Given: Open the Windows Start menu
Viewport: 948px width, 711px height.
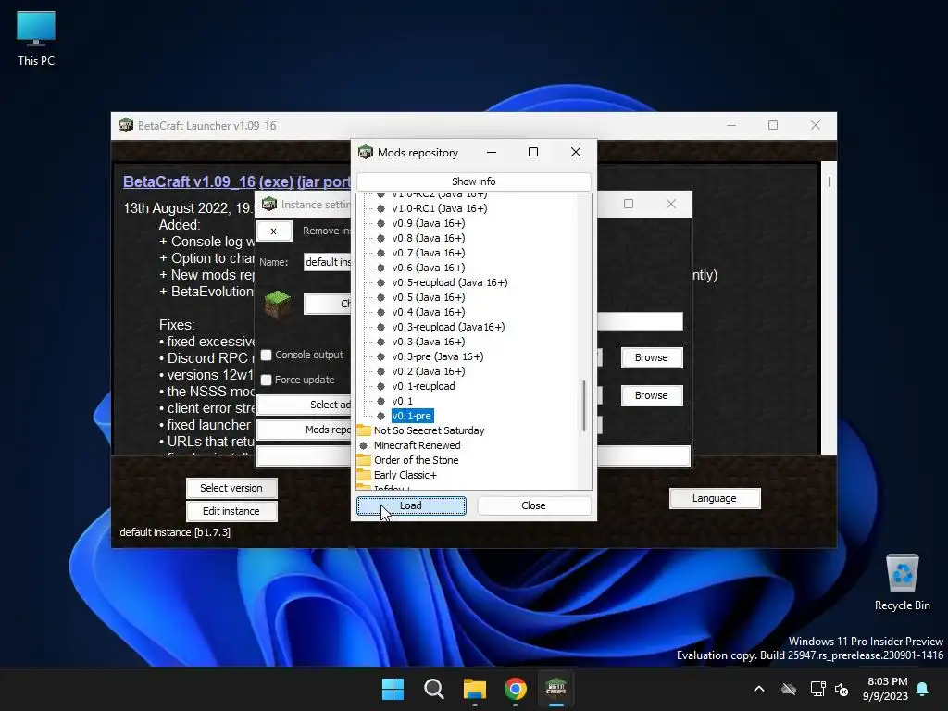Looking at the screenshot, I should click(x=393, y=689).
